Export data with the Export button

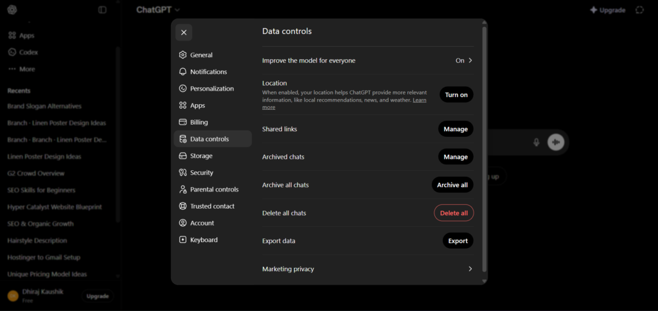[458, 241]
